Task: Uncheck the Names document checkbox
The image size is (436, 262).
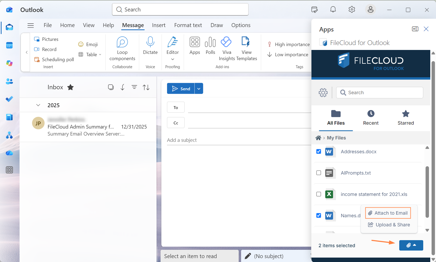Action: click(318, 215)
